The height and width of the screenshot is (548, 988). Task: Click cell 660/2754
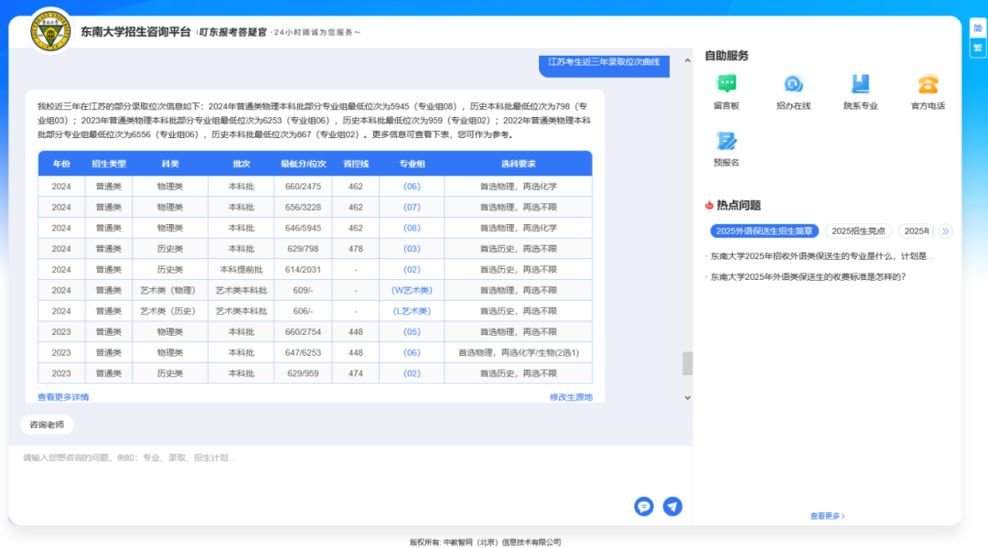click(x=303, y=332)
